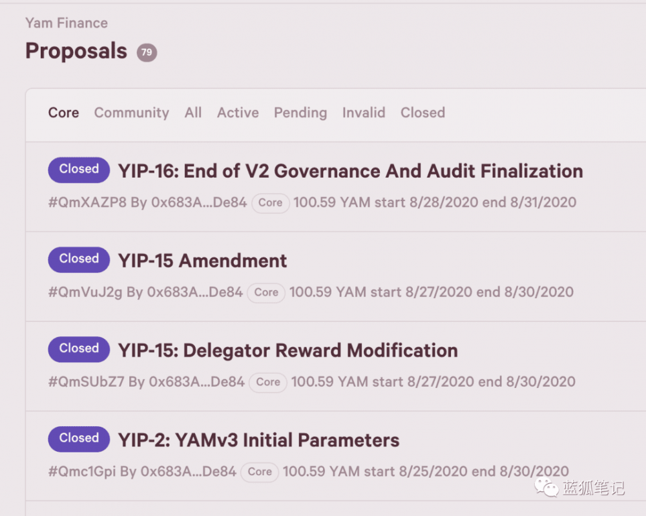Open YIP-16: End of V2 Governance proposal

[x=350, y=171]
